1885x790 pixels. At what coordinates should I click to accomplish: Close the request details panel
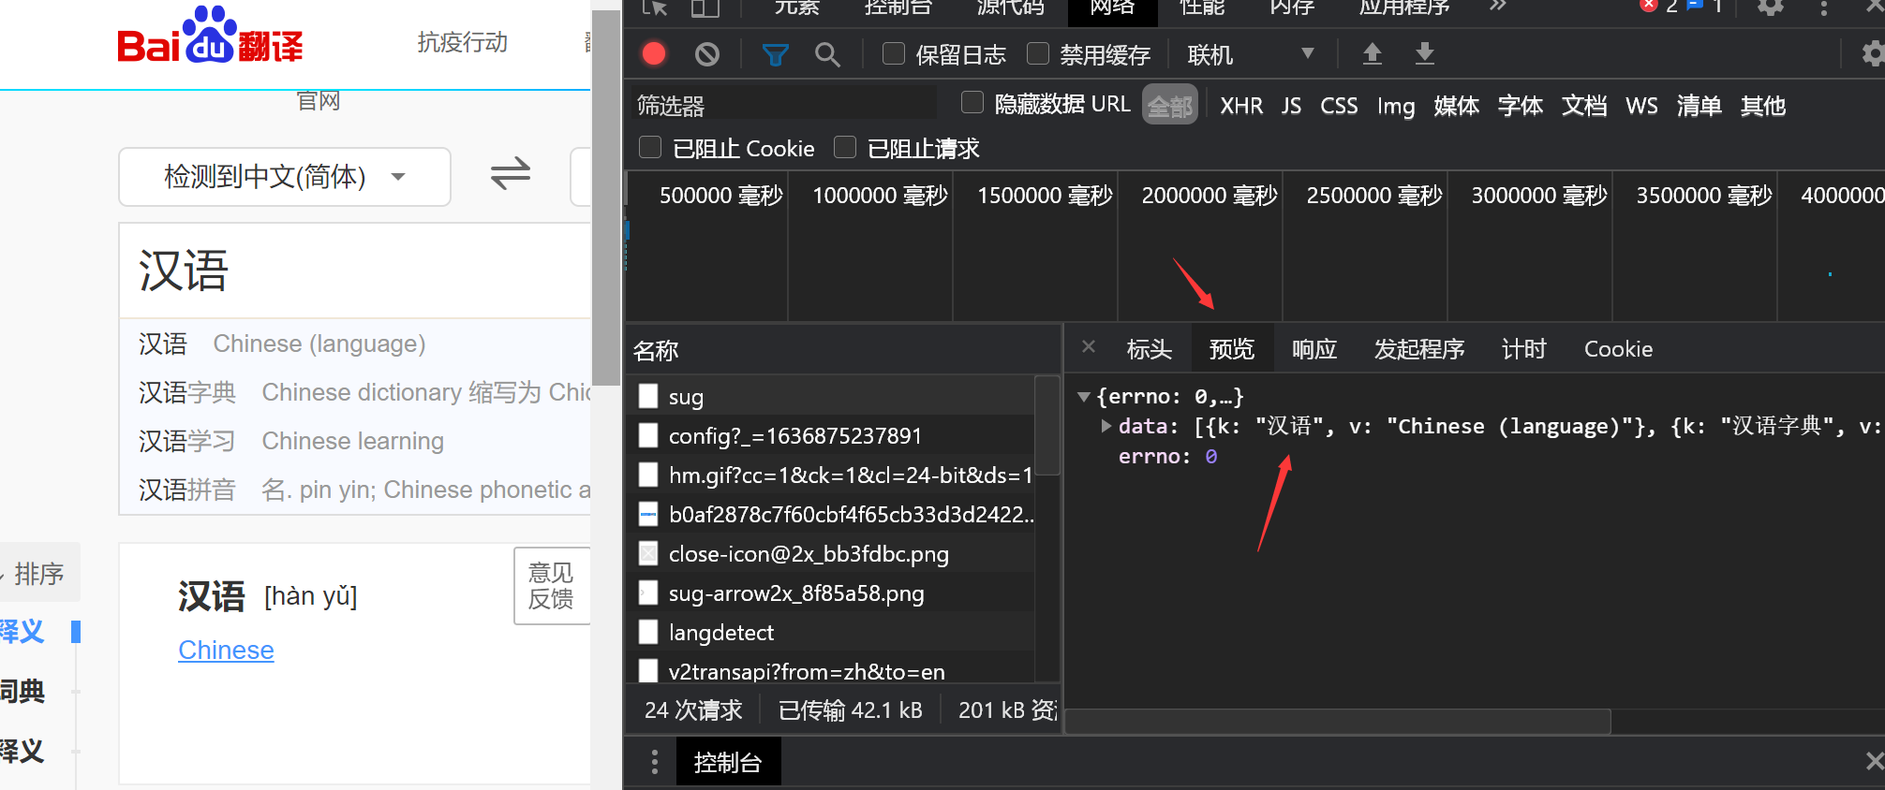click(x=1089, y=346)
